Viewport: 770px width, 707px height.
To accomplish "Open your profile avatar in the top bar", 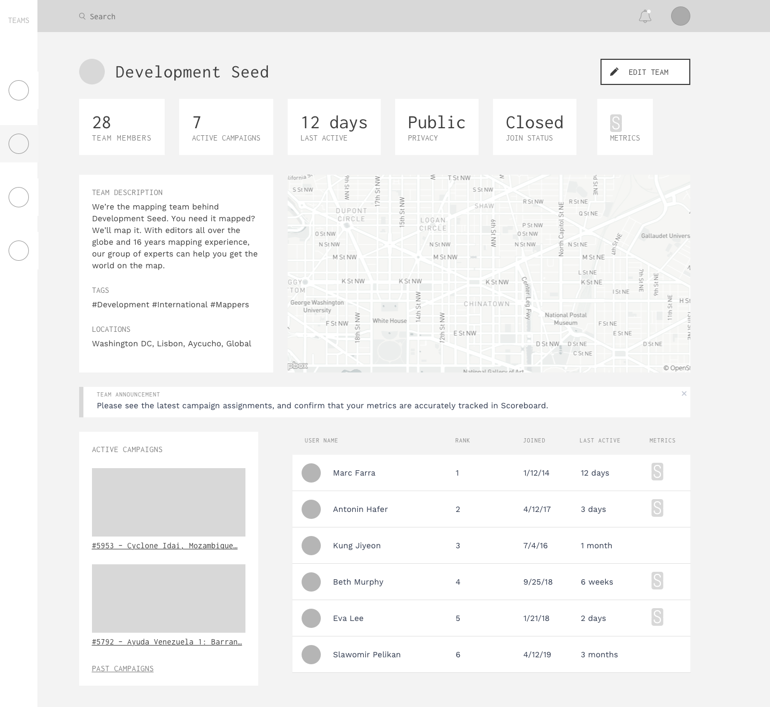I will point(681,16).
